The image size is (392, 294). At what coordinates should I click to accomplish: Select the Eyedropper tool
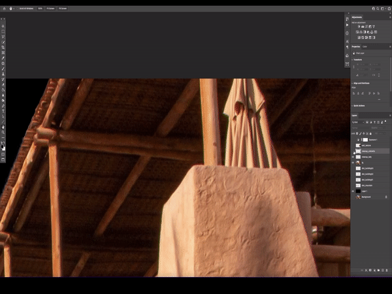coord(3,58)
